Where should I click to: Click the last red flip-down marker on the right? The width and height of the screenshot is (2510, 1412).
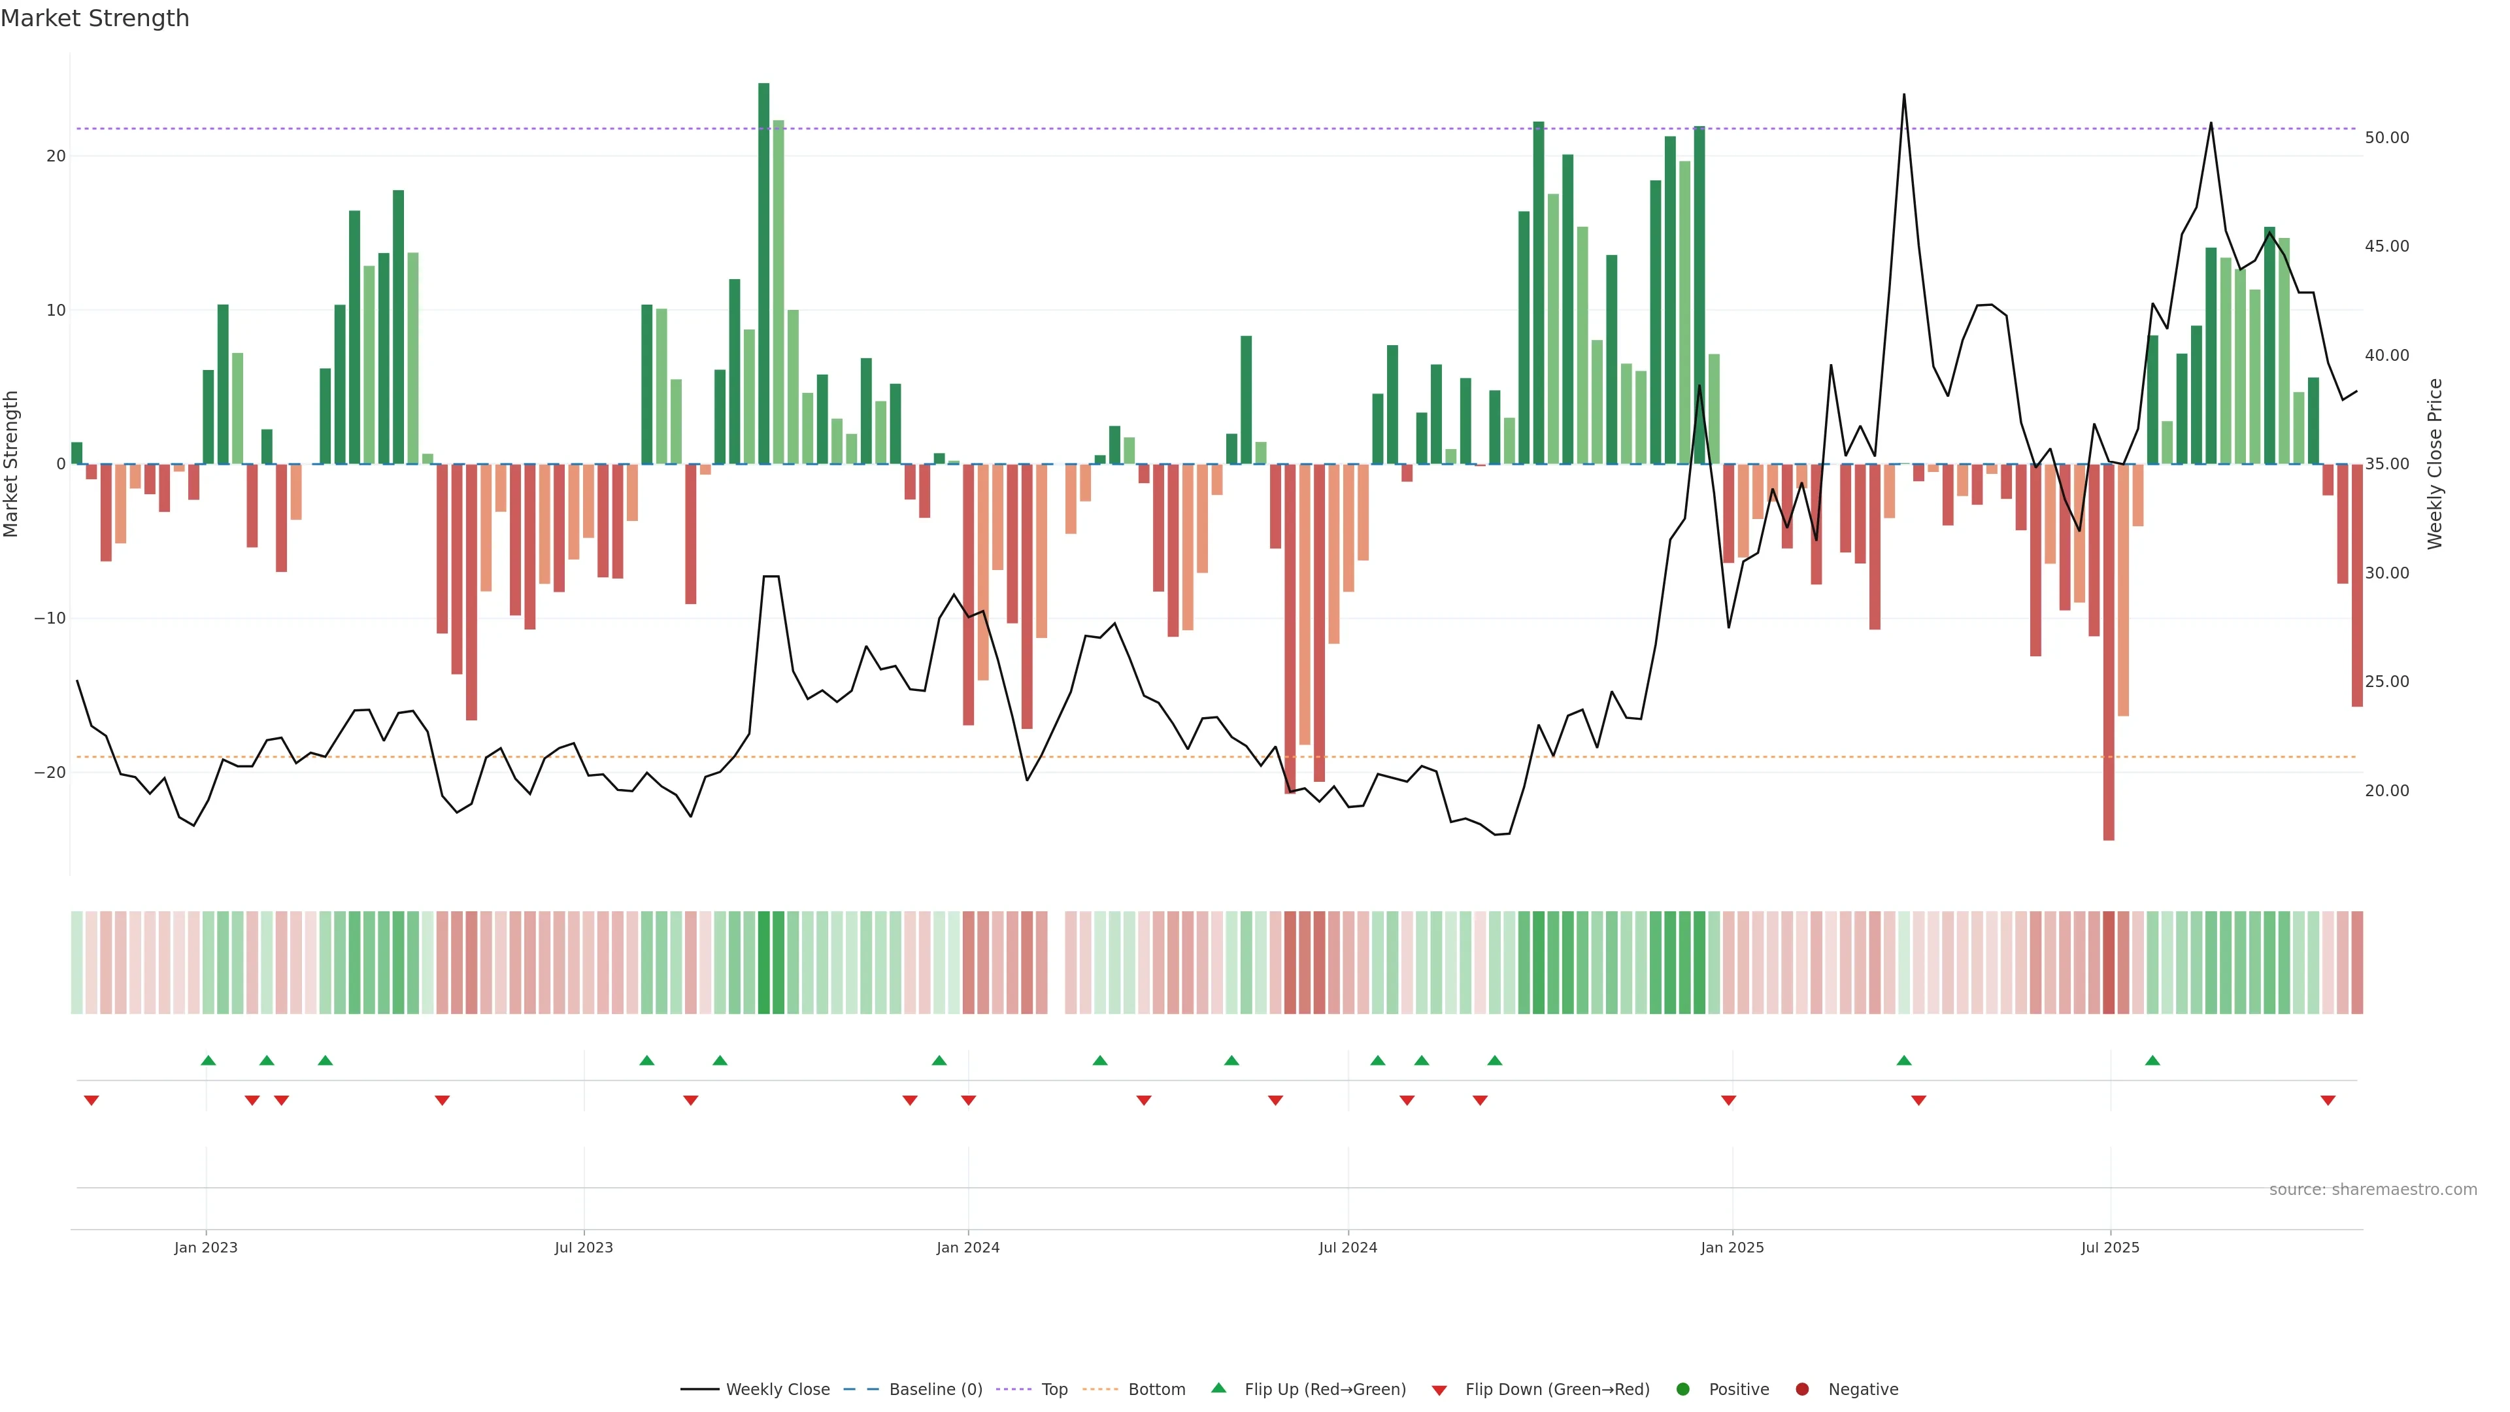(x=2328, y=1100)
